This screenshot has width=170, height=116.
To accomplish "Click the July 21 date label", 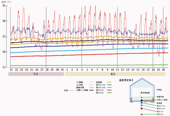I will 11,70.
